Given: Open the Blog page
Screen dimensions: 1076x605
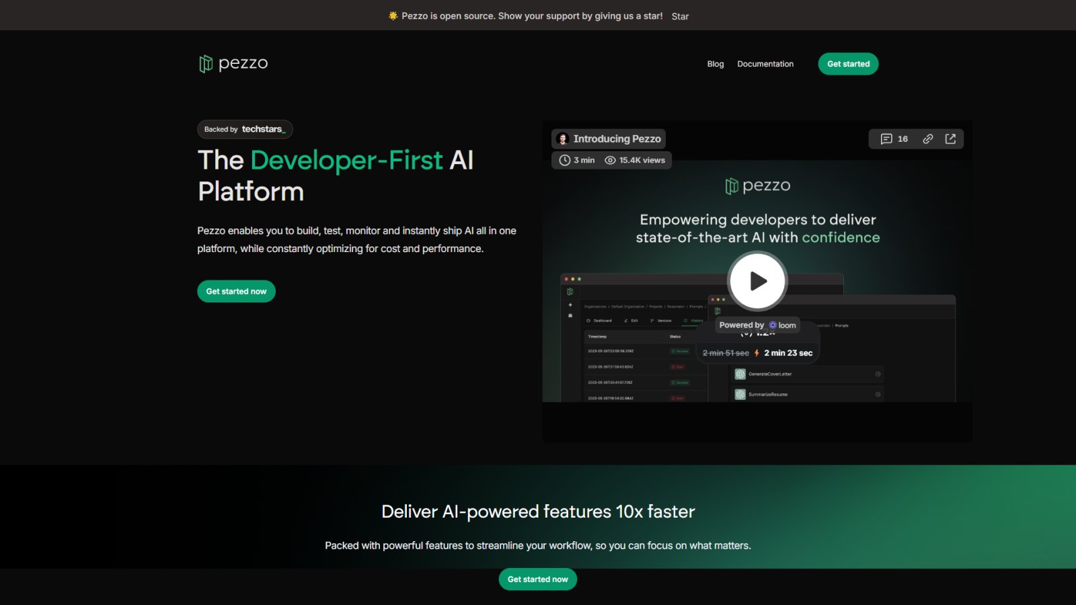Looking at the screenshot, I should tap(716, 64).
